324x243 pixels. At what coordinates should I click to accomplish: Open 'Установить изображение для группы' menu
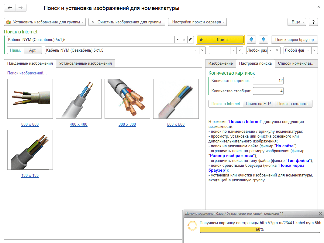pyautogui.click(x=45, y=22)
